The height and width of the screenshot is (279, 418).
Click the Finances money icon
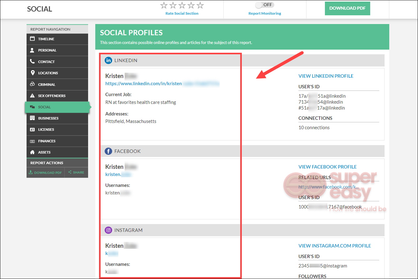coord(32,141)
